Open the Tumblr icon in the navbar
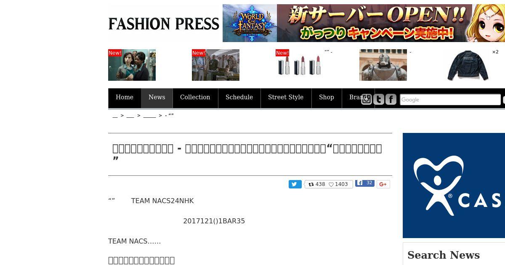The image size is (505, 265). (379, 99)
